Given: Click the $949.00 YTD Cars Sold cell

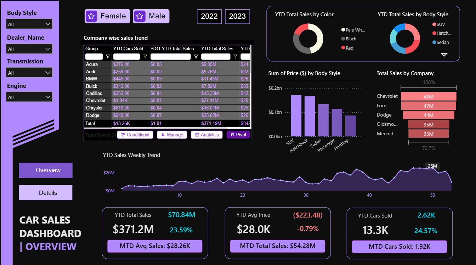Looking at the screenshot, I should pyautogui.click(x=130, y=115).
